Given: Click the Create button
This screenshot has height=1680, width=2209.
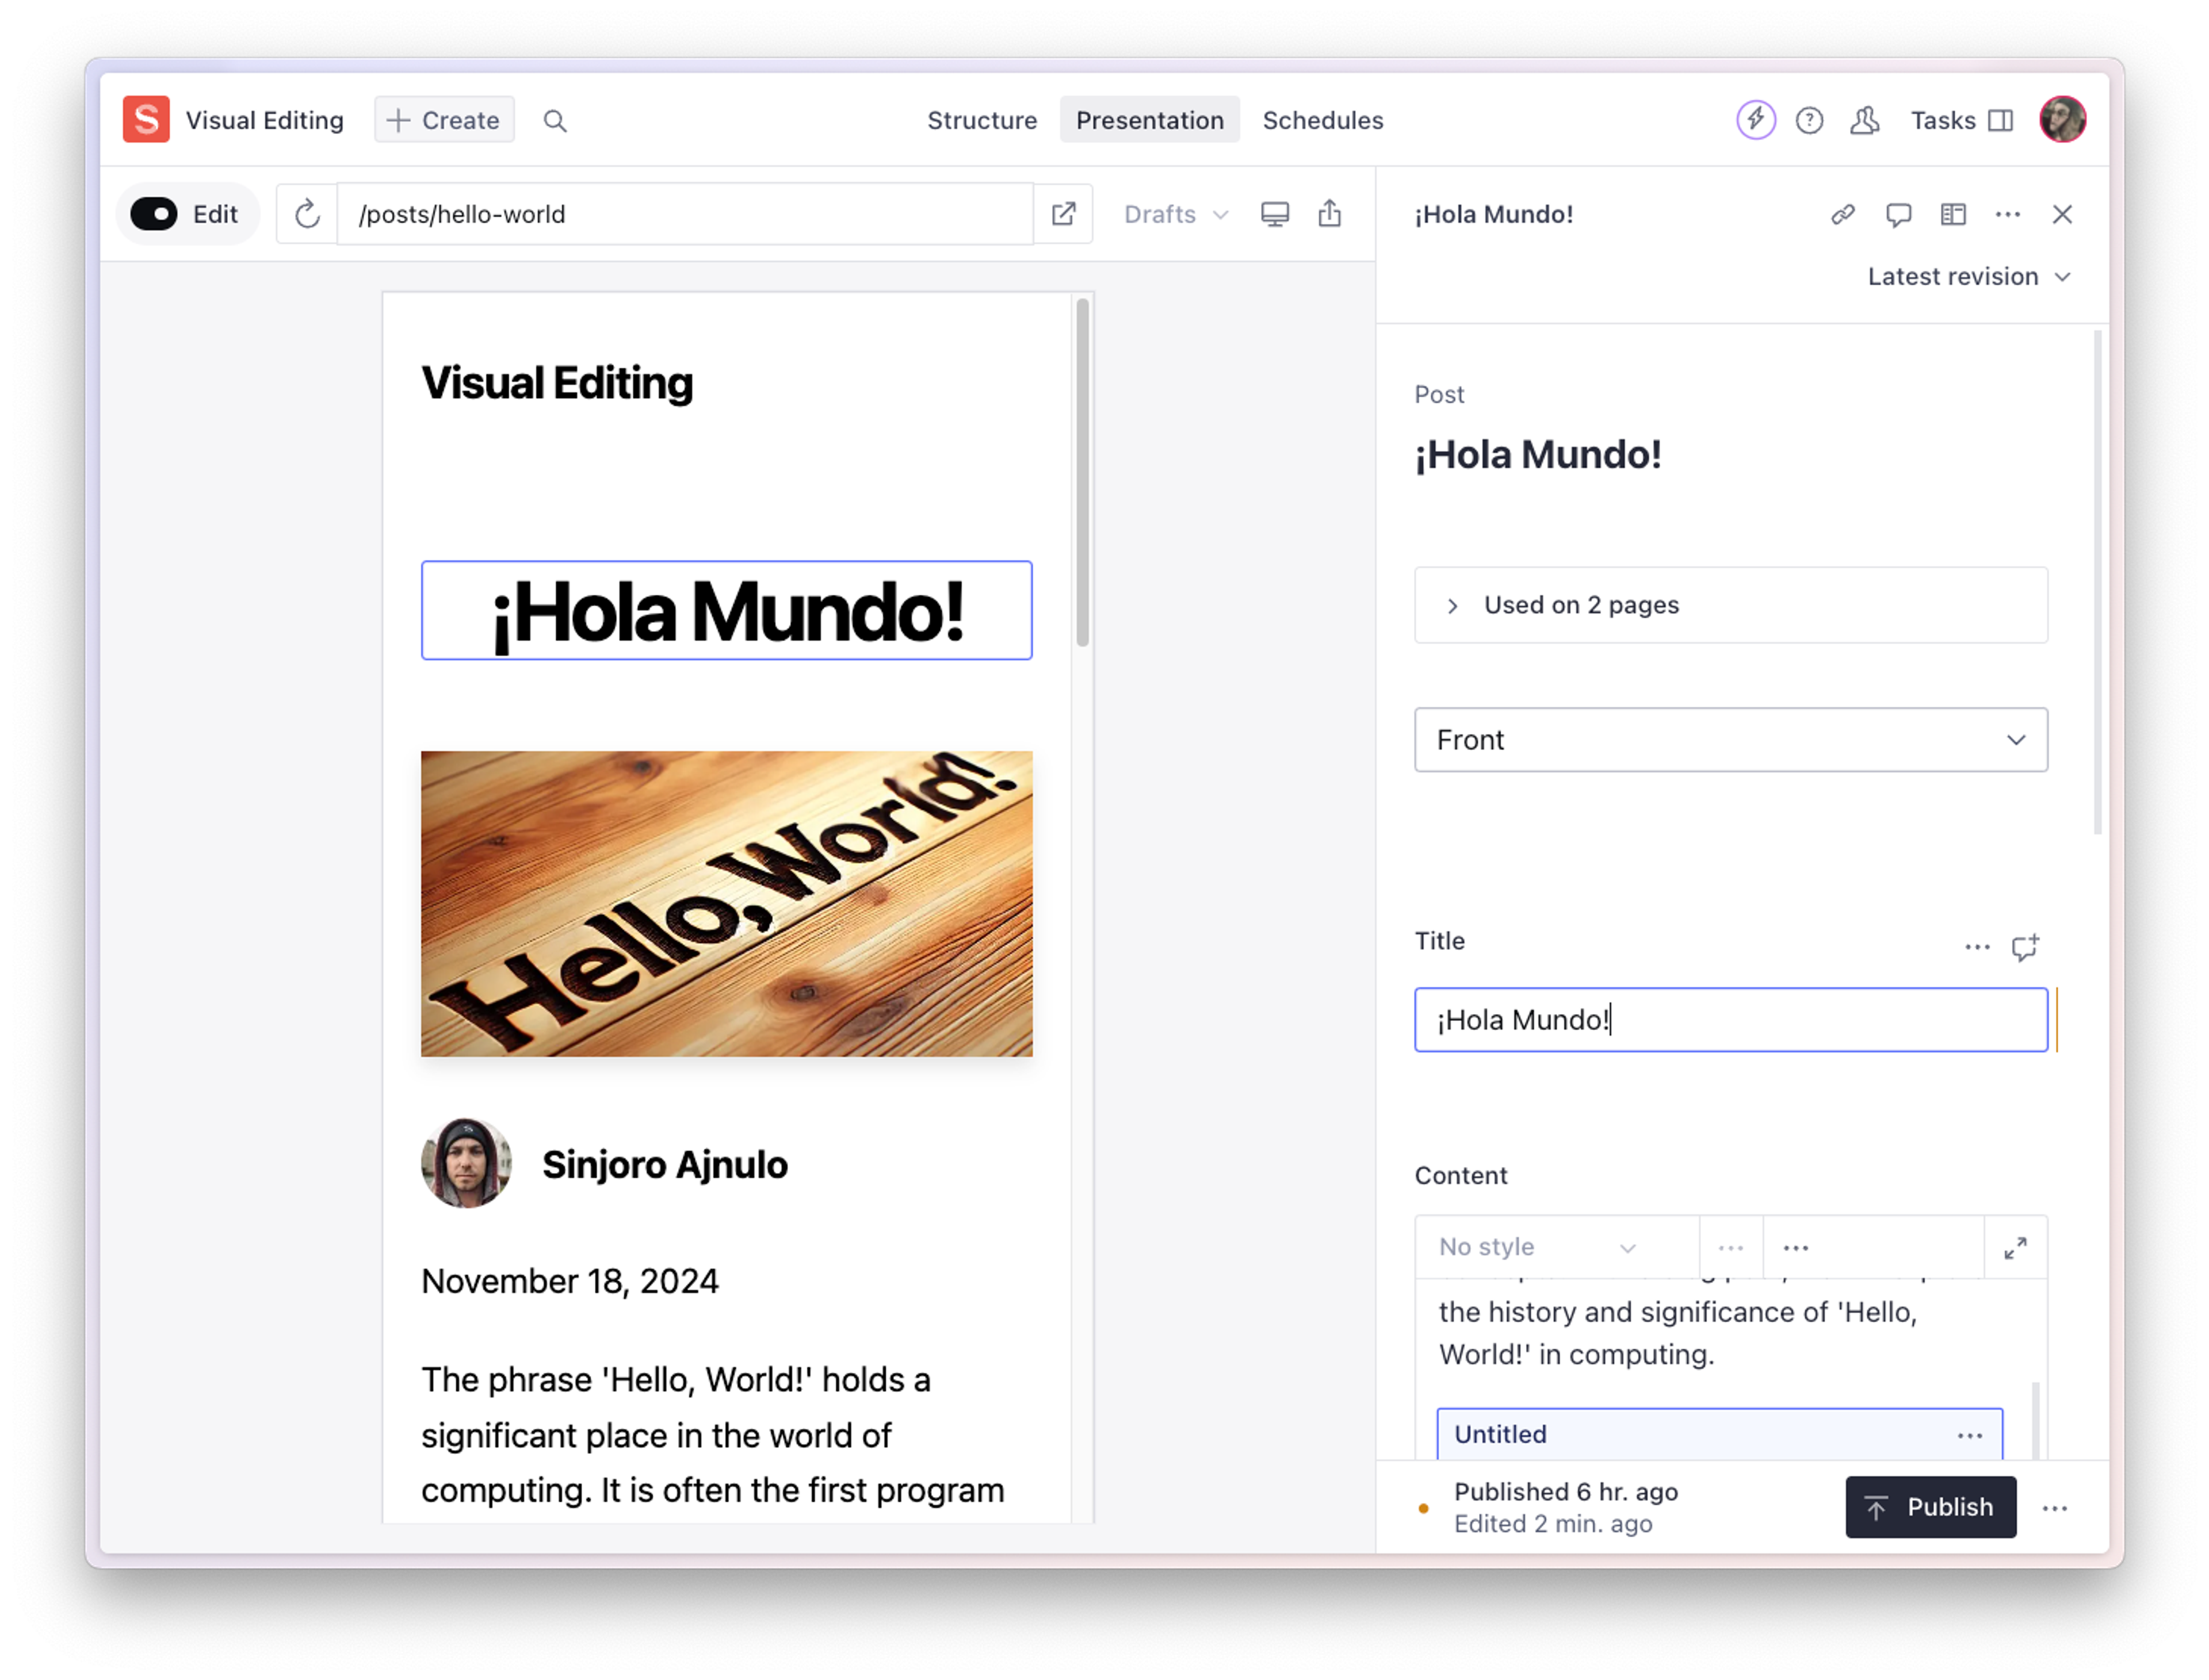Looking at the screenshot, I should [x=444, y=121].
